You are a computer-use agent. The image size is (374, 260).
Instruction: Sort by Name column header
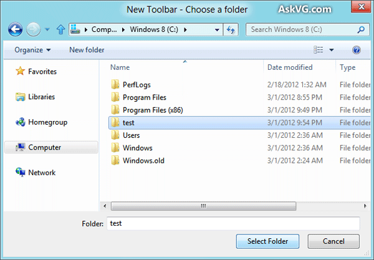(x=120, y=67)
